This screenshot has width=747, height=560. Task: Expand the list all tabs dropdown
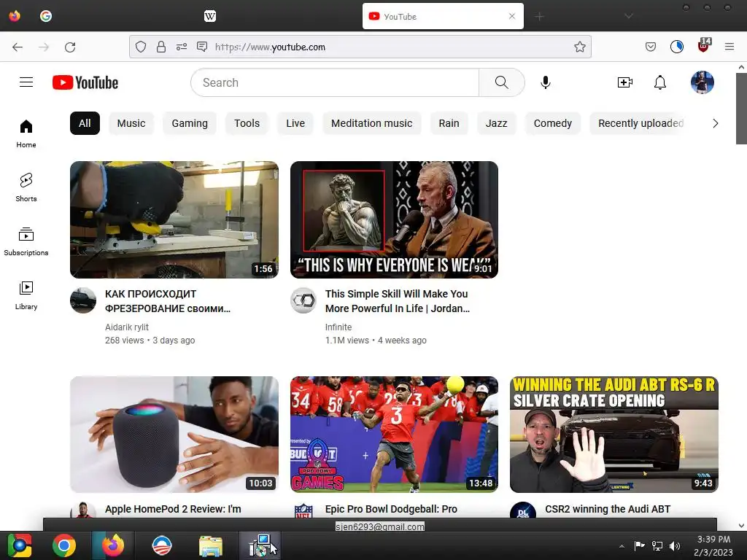coord(628,16)
